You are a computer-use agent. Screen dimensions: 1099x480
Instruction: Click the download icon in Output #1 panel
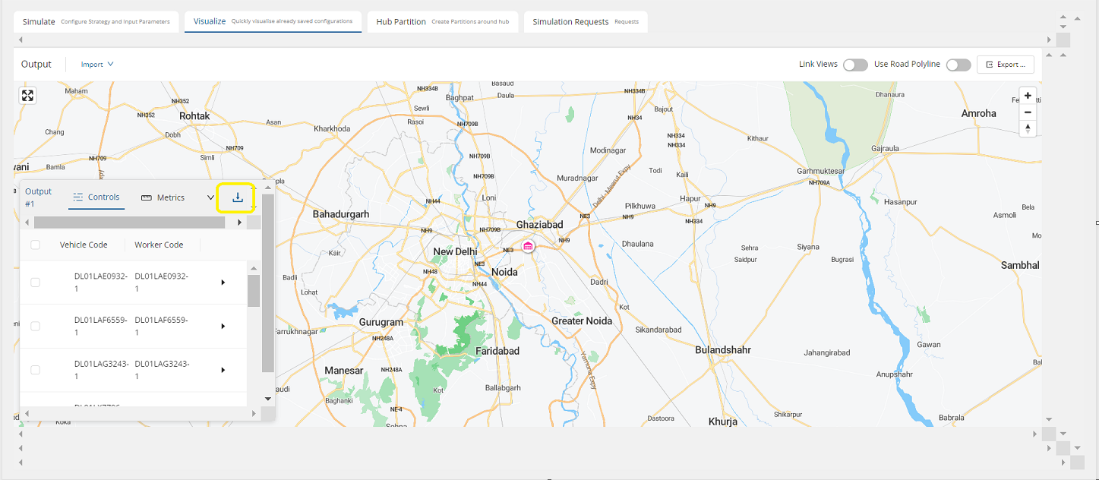tap(238, 197)
